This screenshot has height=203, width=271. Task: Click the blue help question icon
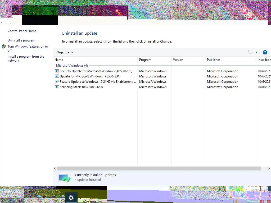tap(265, 52)
